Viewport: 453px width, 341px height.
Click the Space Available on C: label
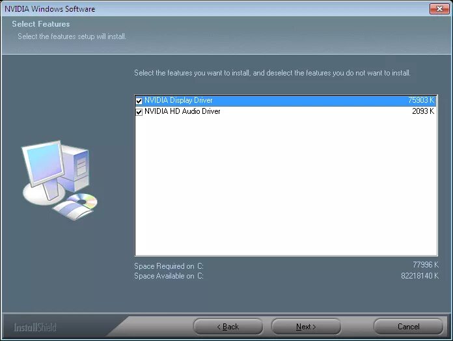169,276
